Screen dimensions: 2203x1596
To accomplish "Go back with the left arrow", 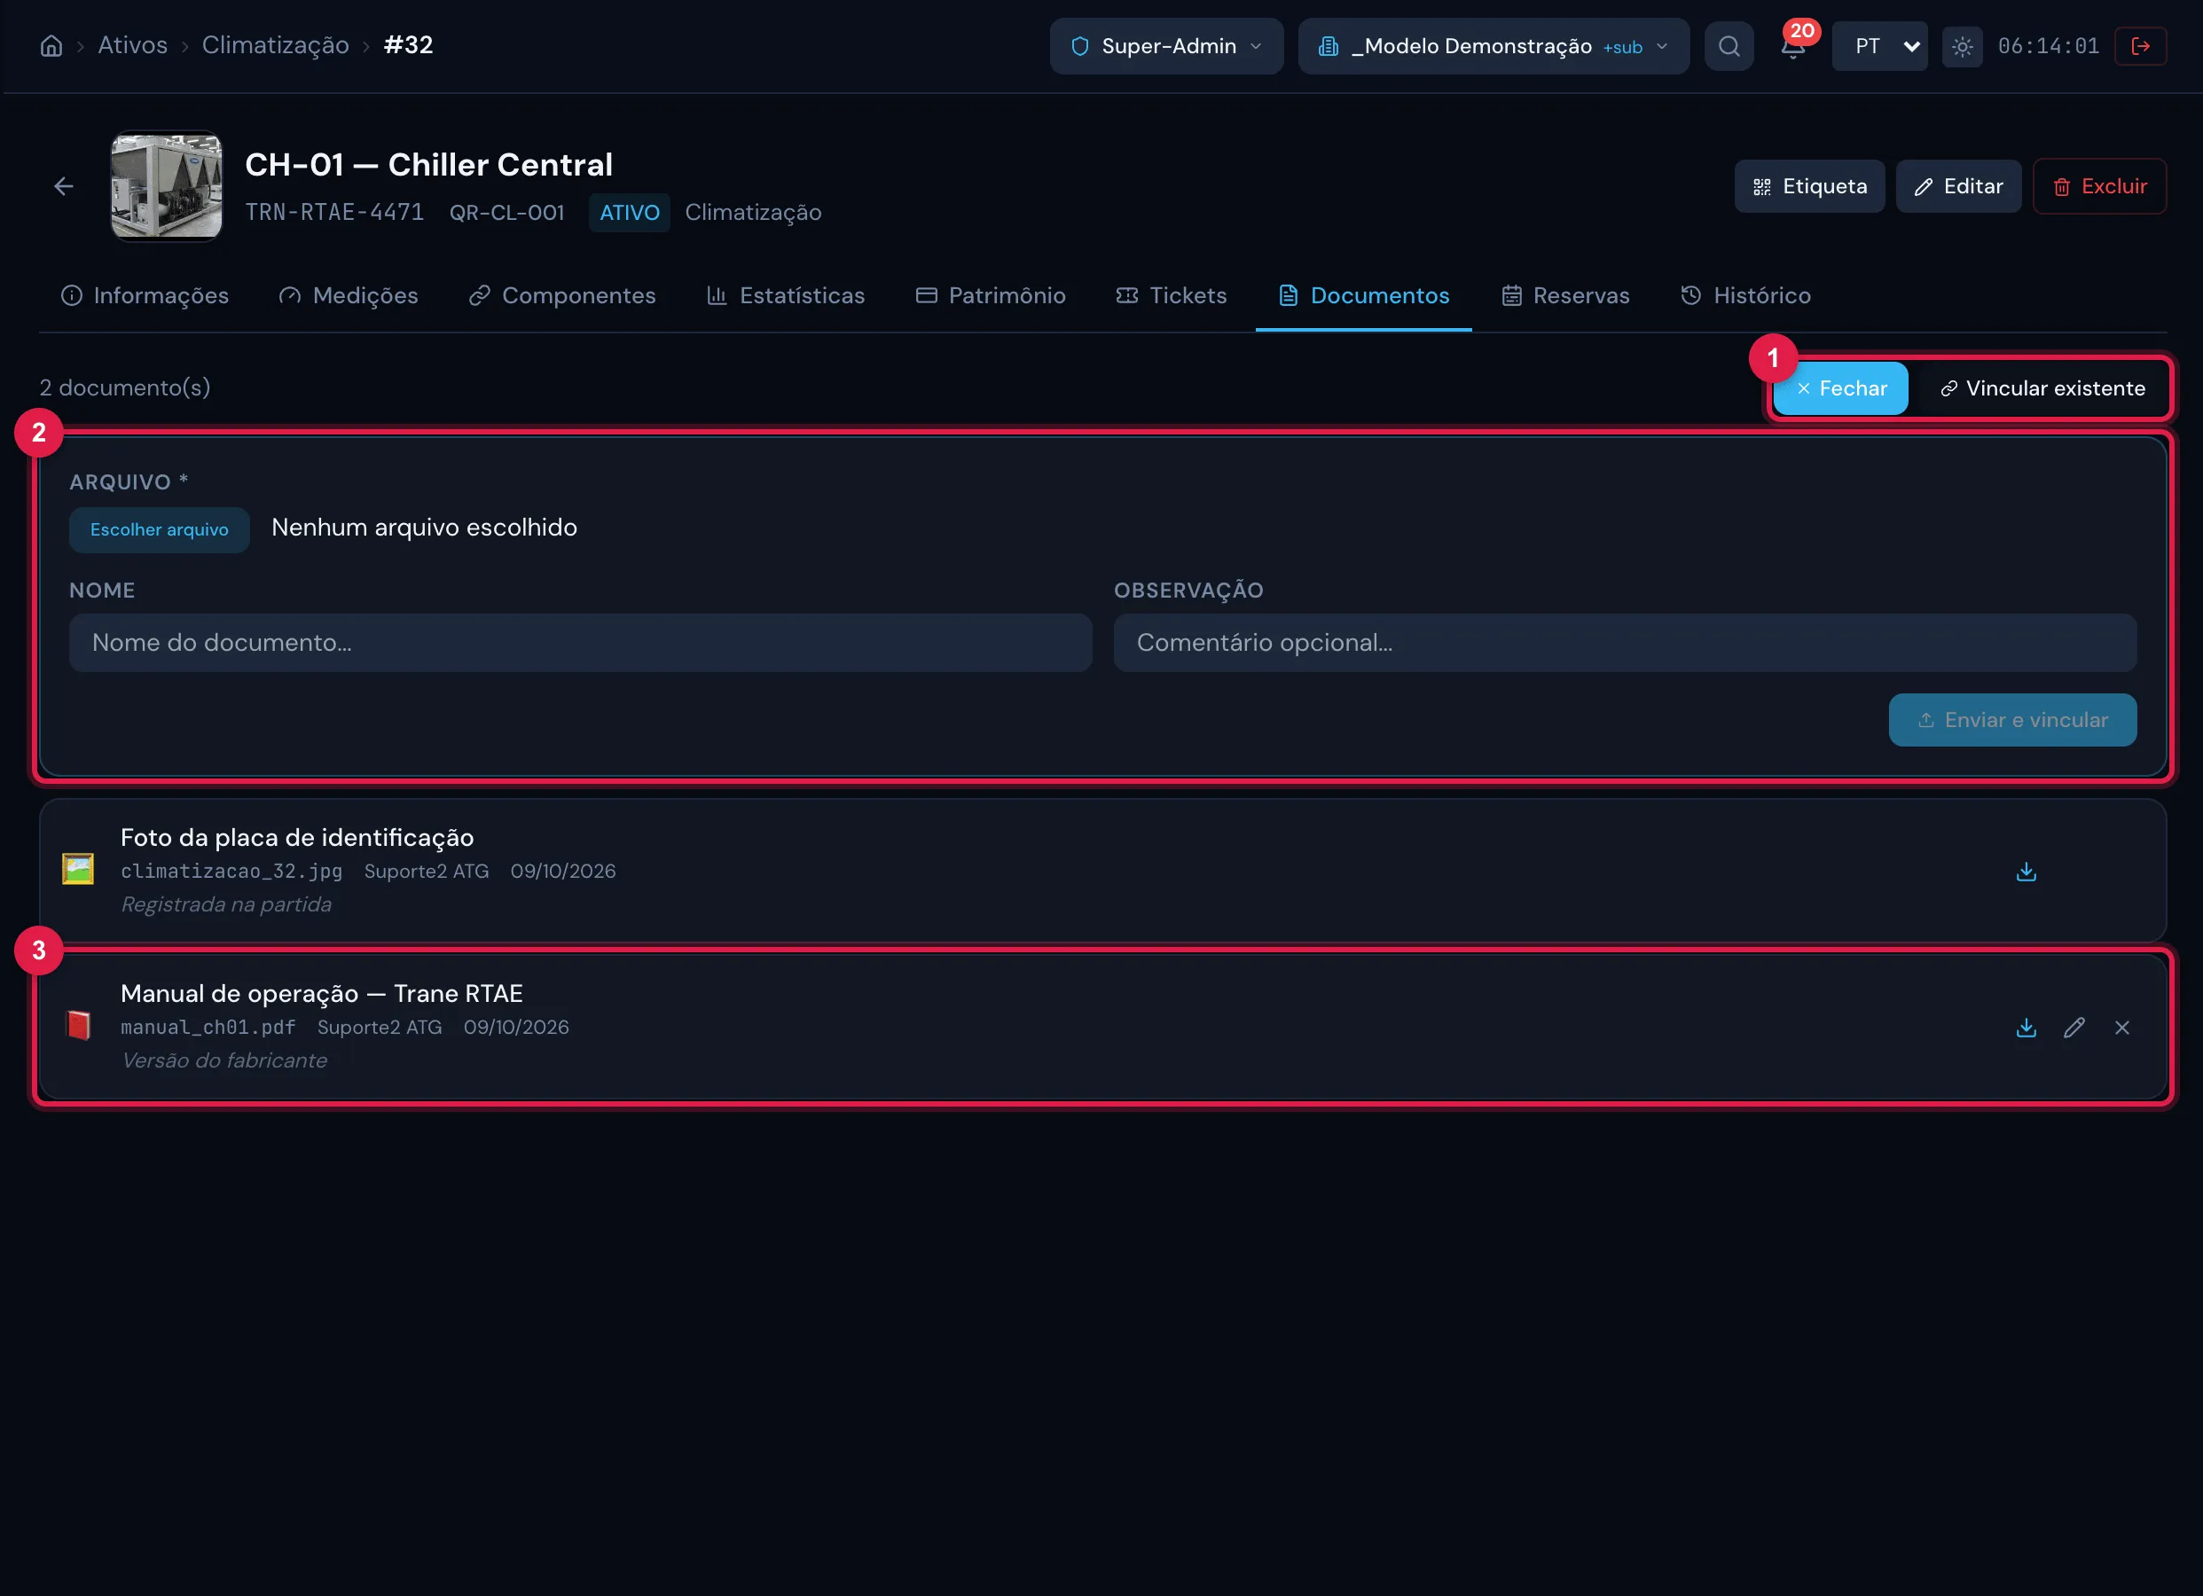I will tap(64, 185).
